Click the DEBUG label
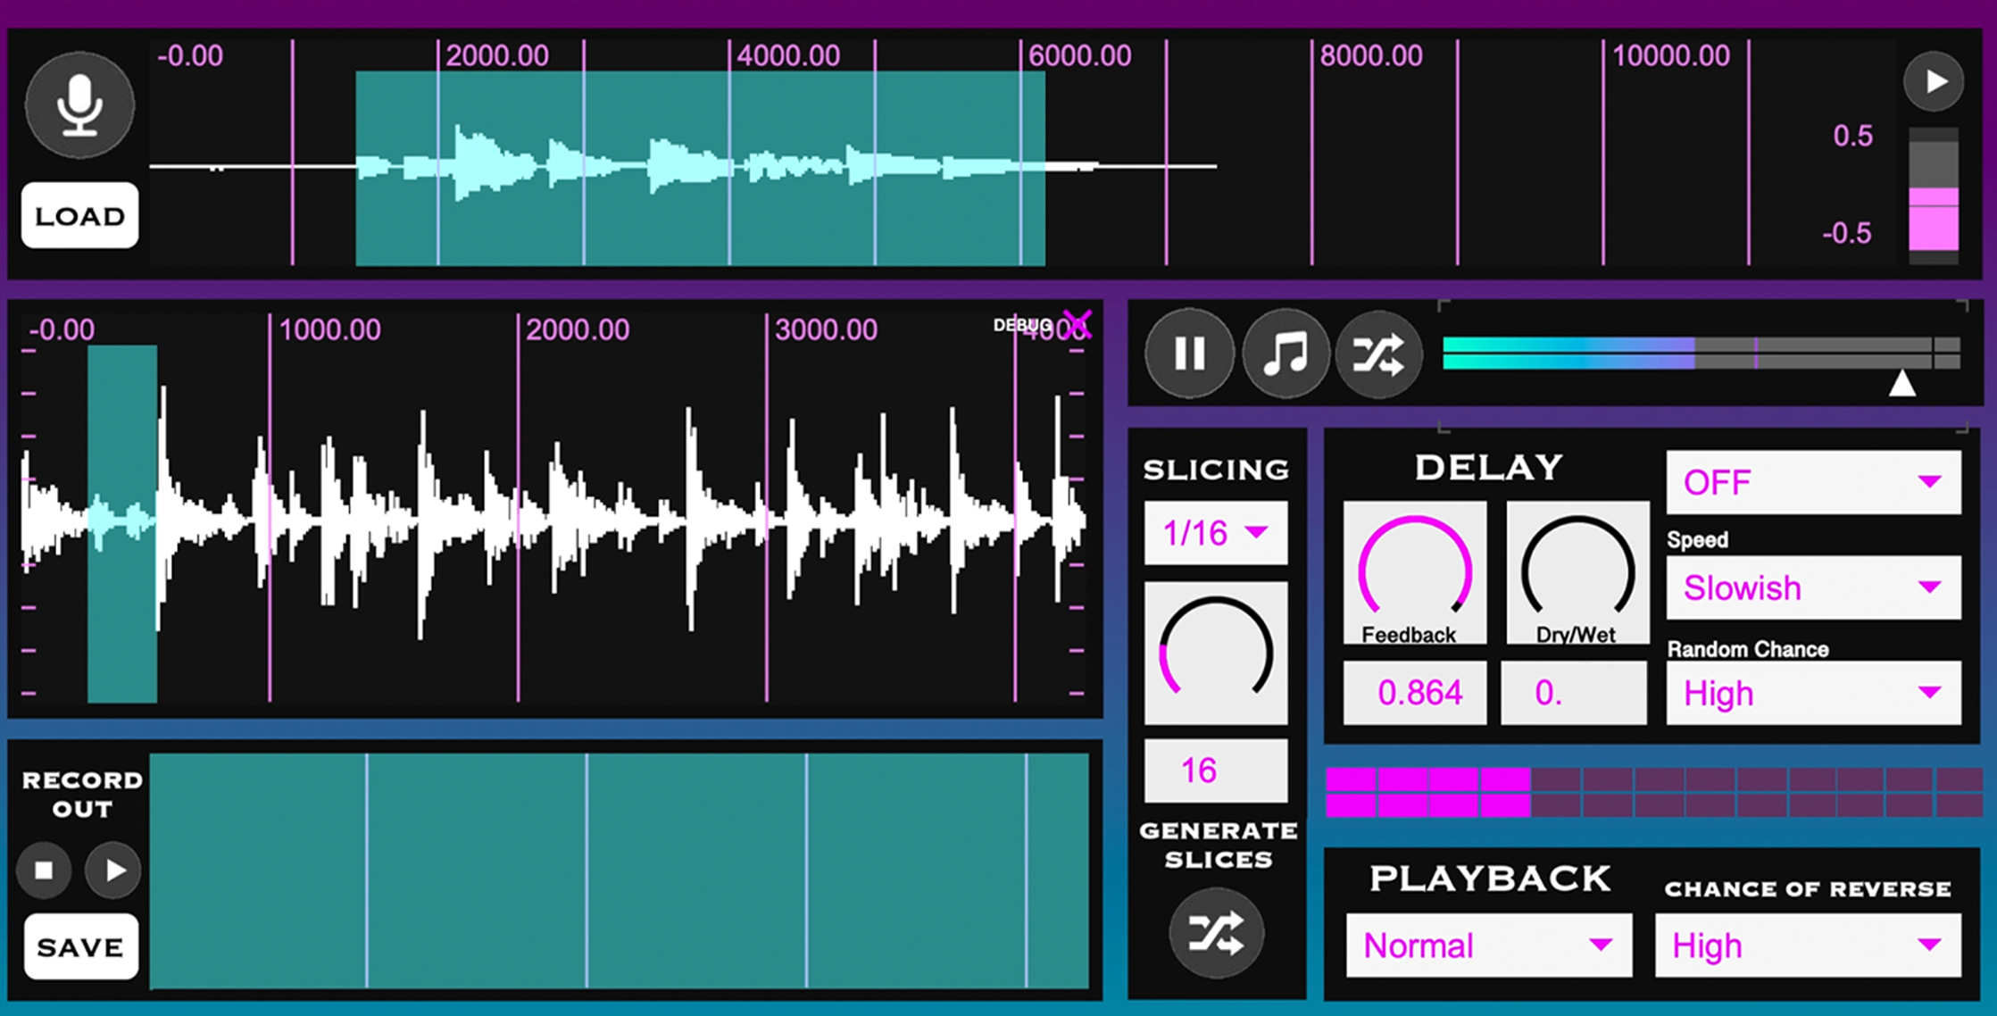 click(1021, 325)
